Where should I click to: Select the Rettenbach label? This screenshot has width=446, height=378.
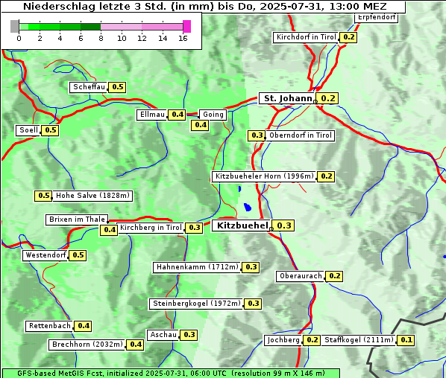pyautogui.click(x=49, y=326)
